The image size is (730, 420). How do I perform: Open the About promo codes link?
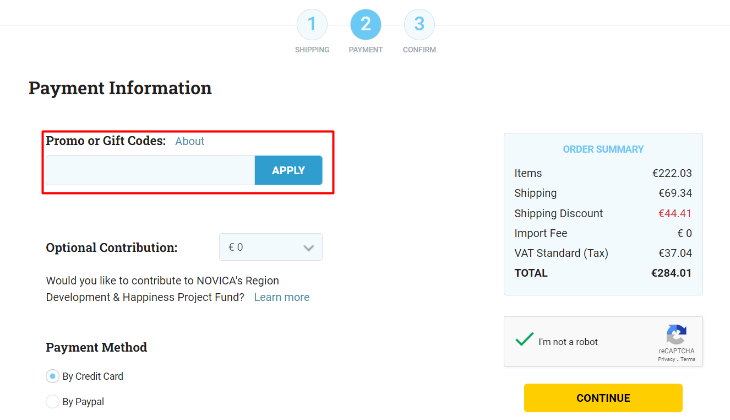click(190, 141)
